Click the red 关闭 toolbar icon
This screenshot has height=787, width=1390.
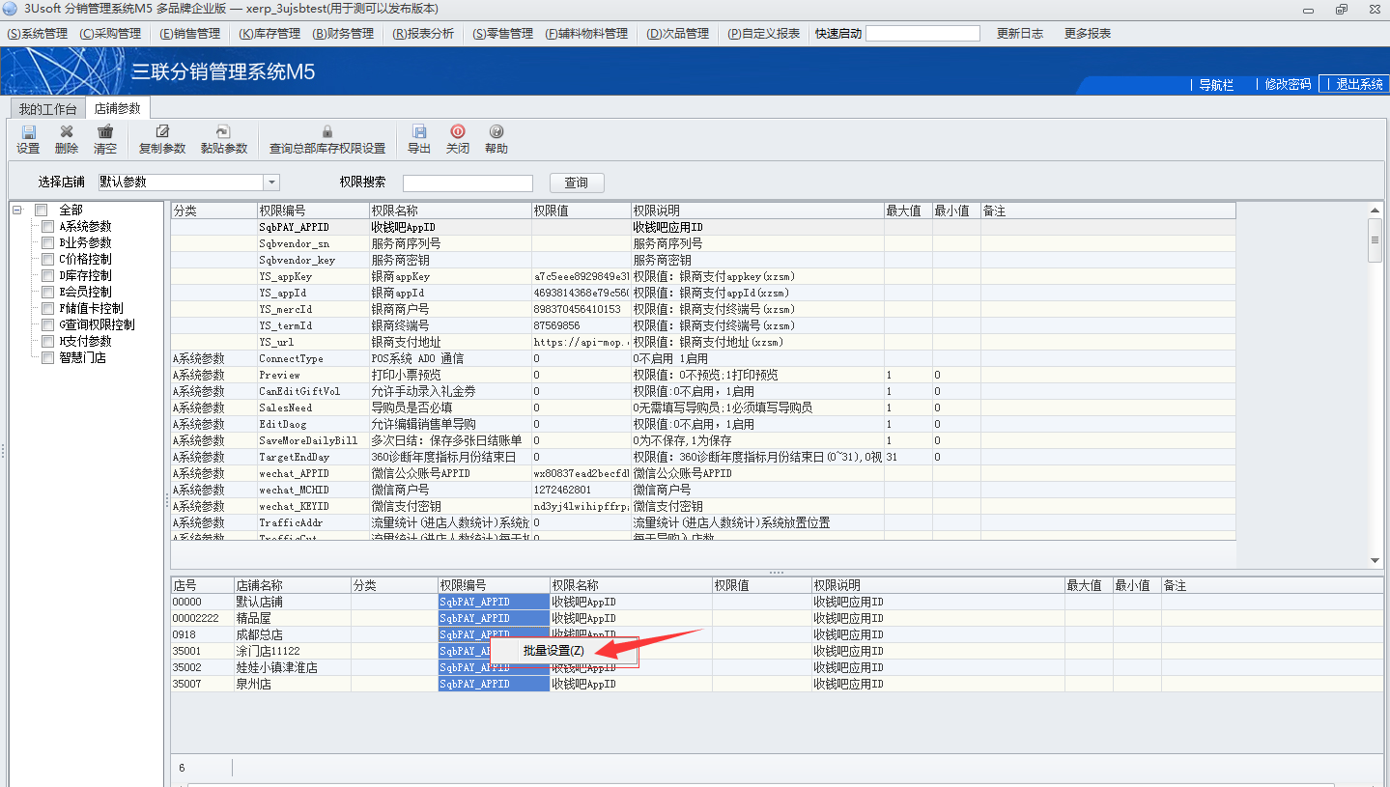click(458, 132)
